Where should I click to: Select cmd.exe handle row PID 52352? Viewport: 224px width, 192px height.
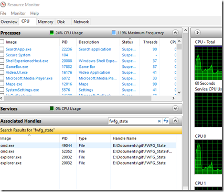pyautogui.click(x=88, y=151)
